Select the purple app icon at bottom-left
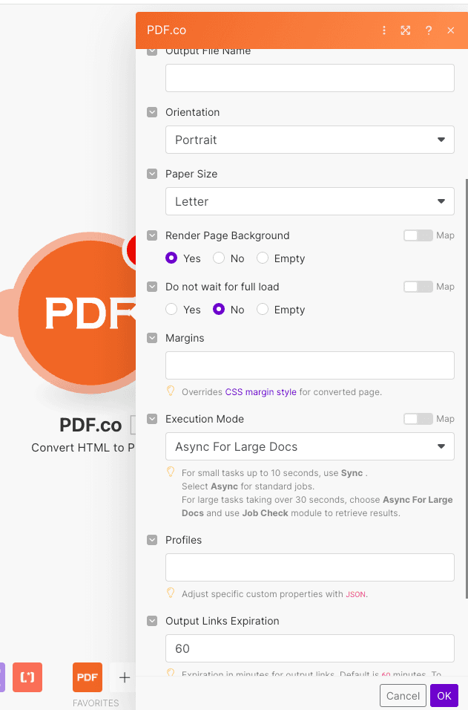Screen dimensions: 468x710 (1, 677)
